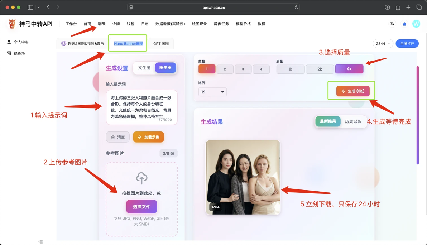Open the user avatar W icon
Image resolution: width=427 pixels, height=245 pixels.
click(x=416, y=24)
